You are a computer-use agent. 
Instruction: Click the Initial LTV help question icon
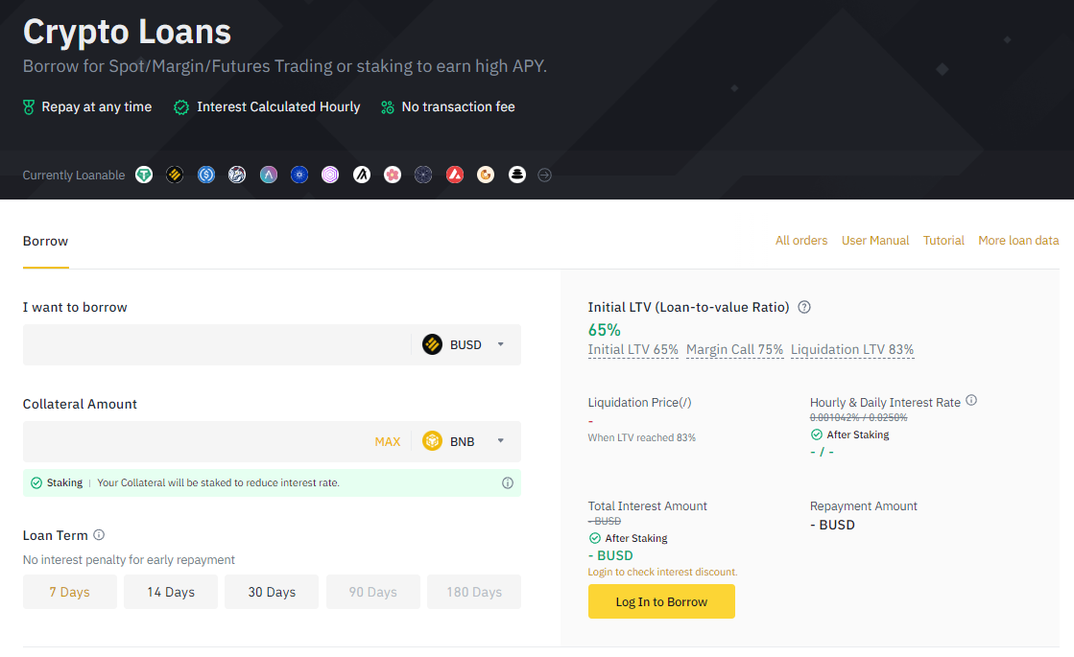point(805,307)
